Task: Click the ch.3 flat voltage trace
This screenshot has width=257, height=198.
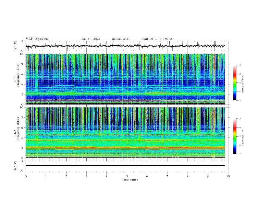Action: (125, 166)
